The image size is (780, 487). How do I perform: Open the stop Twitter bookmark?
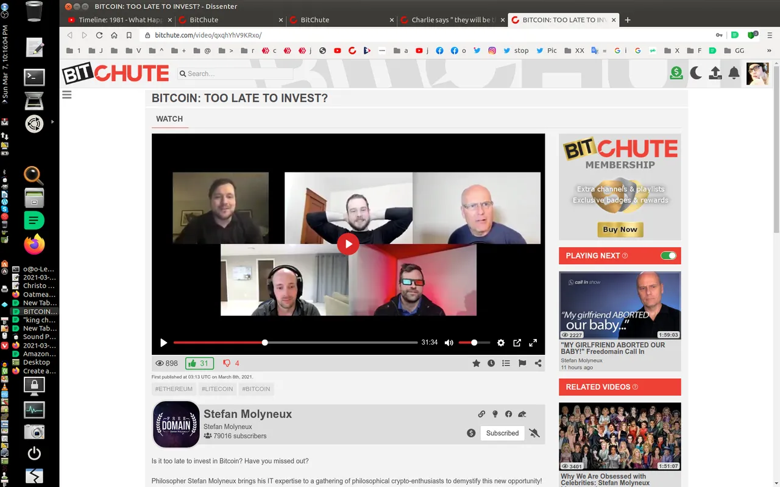click(x=516, y=51)
